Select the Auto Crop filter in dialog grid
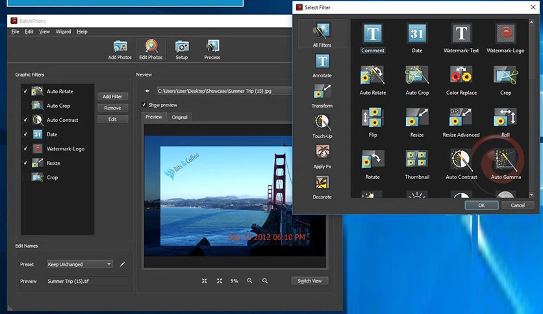 point(417,80)
